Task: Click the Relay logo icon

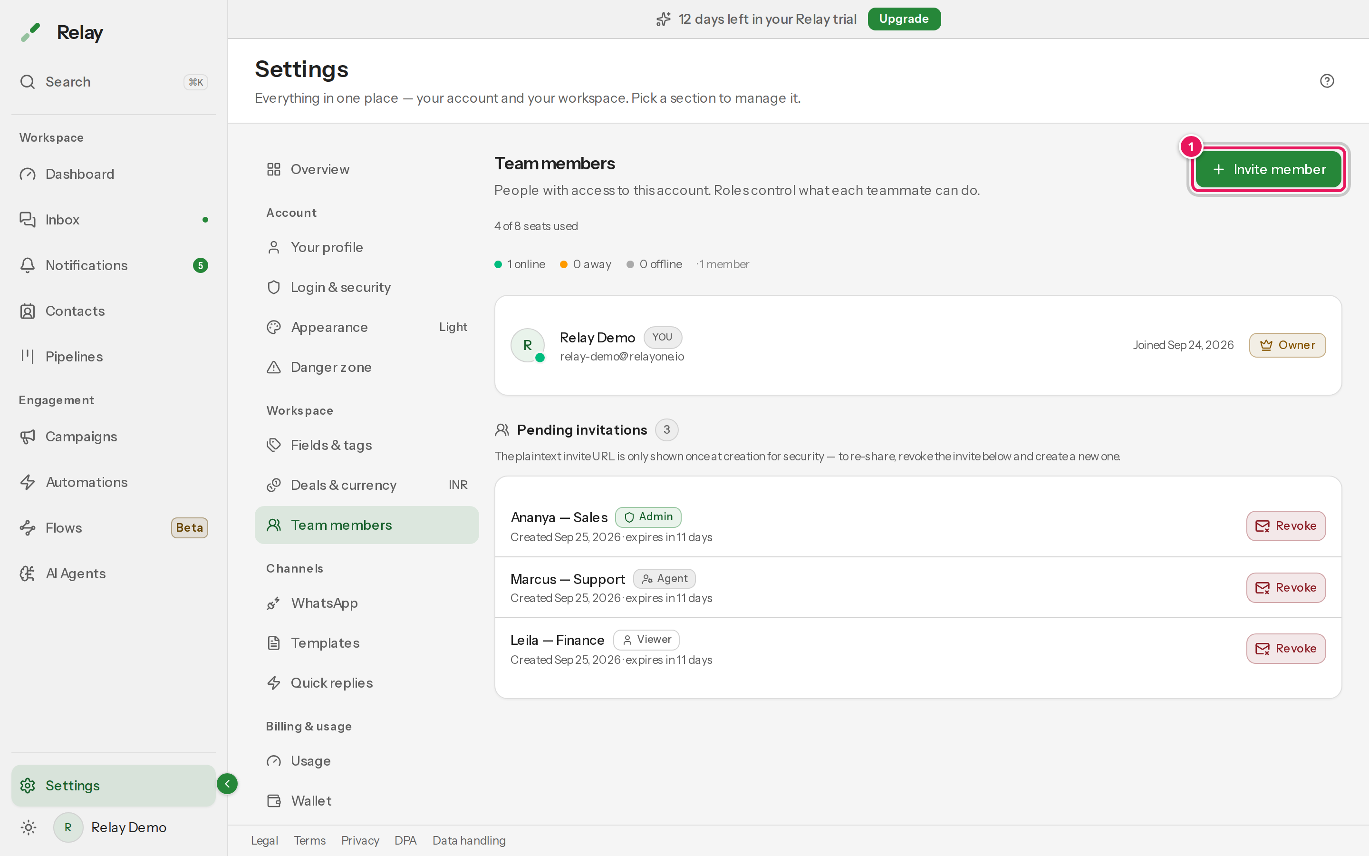Action: pyautogui.click(x=30, y=32)
